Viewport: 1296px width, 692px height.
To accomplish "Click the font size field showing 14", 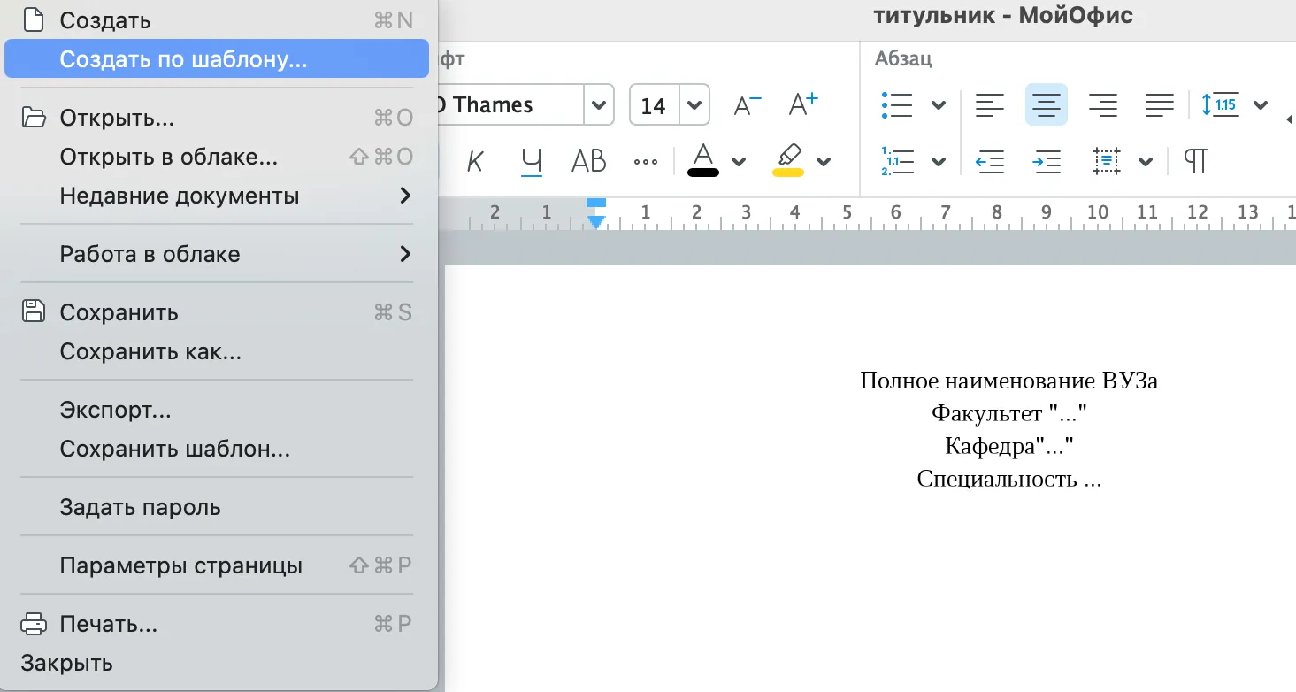I will click(654, 105).
